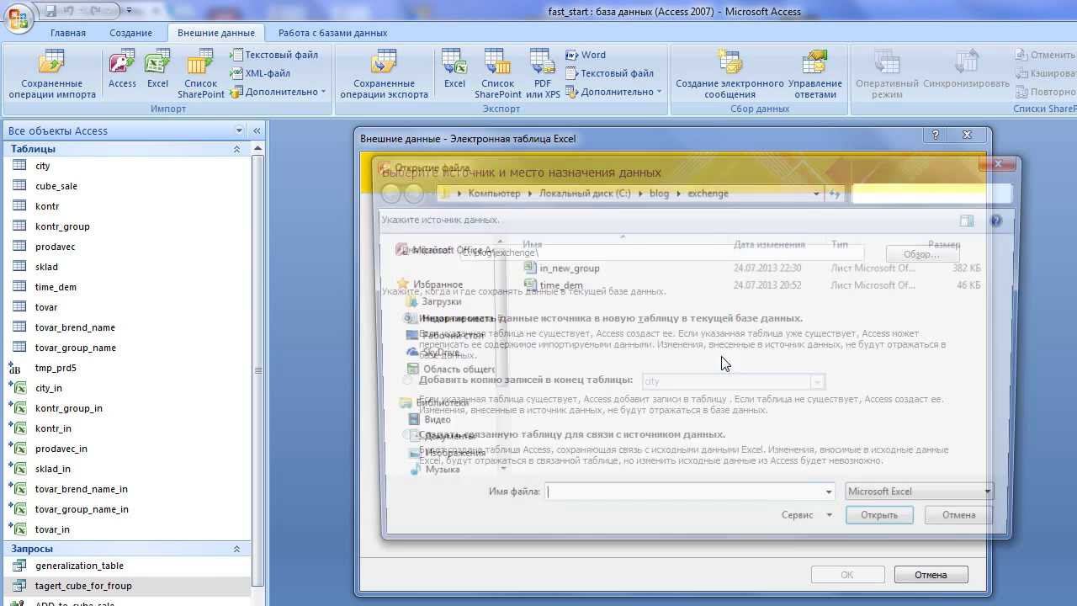
Task: Open the Сервис dropdown menu
Action: [806, 515]
